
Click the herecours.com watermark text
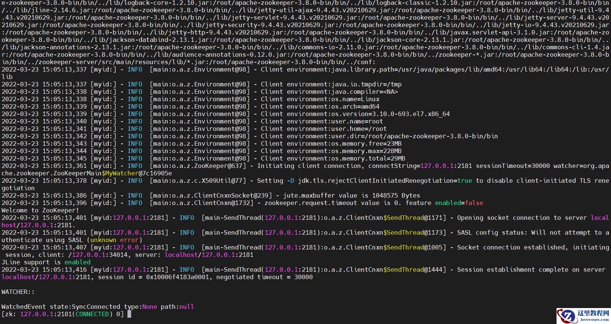[x=594, y=320]
